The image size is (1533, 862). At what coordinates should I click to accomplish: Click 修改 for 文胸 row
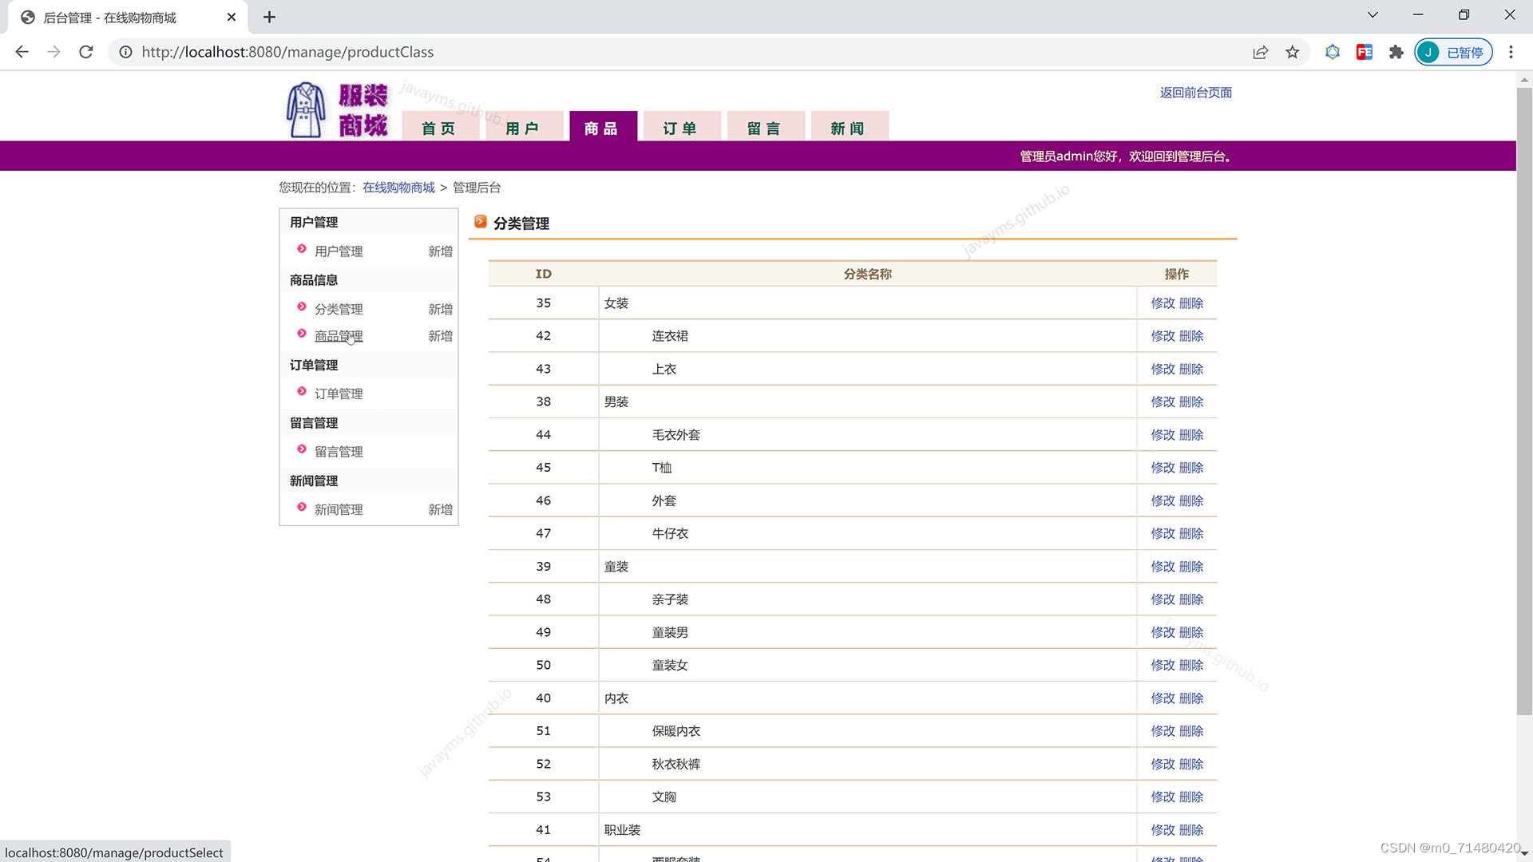tap(1163, 797)
